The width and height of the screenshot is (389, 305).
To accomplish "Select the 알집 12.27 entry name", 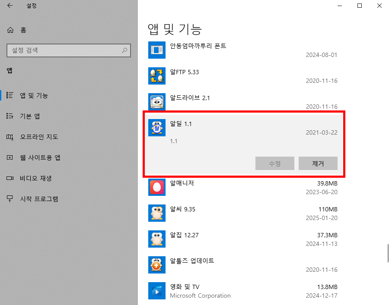I will click(184, 235).
